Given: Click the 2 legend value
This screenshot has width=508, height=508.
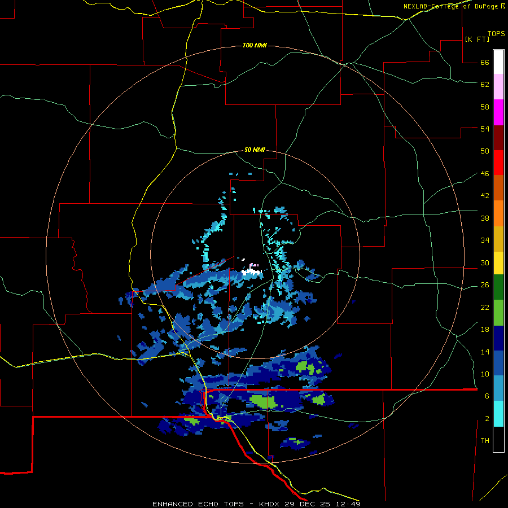Looking at the screenshot, I should tap(487, 418).
